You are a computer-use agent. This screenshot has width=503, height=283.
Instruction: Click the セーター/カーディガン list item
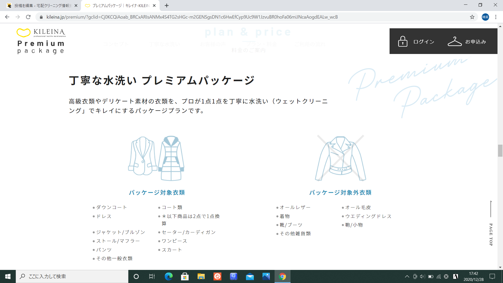coord(189,232)
